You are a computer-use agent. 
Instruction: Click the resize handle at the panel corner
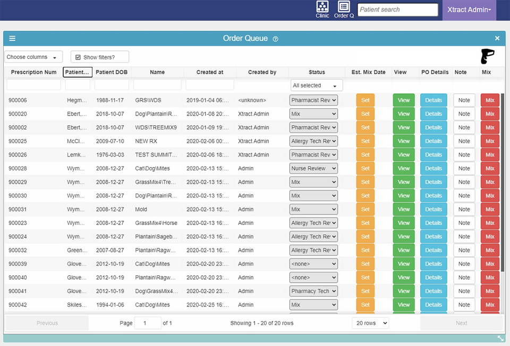[x=499, y=339]
